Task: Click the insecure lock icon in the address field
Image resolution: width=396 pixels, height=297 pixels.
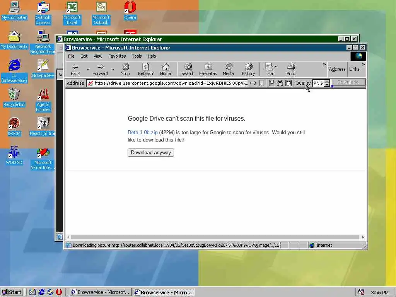Action: 90,83
